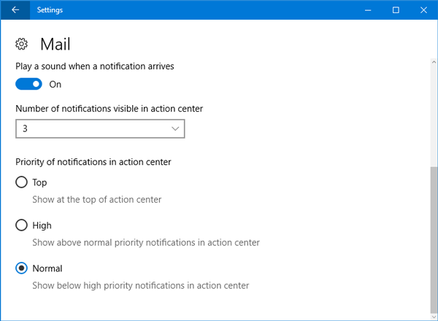The width and height of the screenshot is (438, 321).
Task: Select the Top priority radio button
Action: [21, 182]
